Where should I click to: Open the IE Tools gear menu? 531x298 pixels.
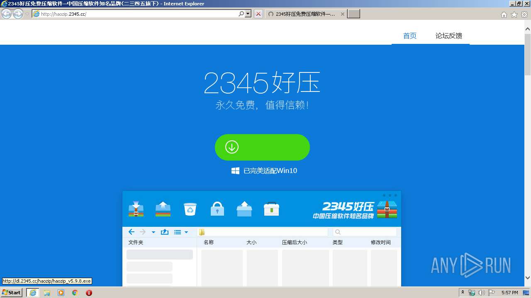point(524,14)
